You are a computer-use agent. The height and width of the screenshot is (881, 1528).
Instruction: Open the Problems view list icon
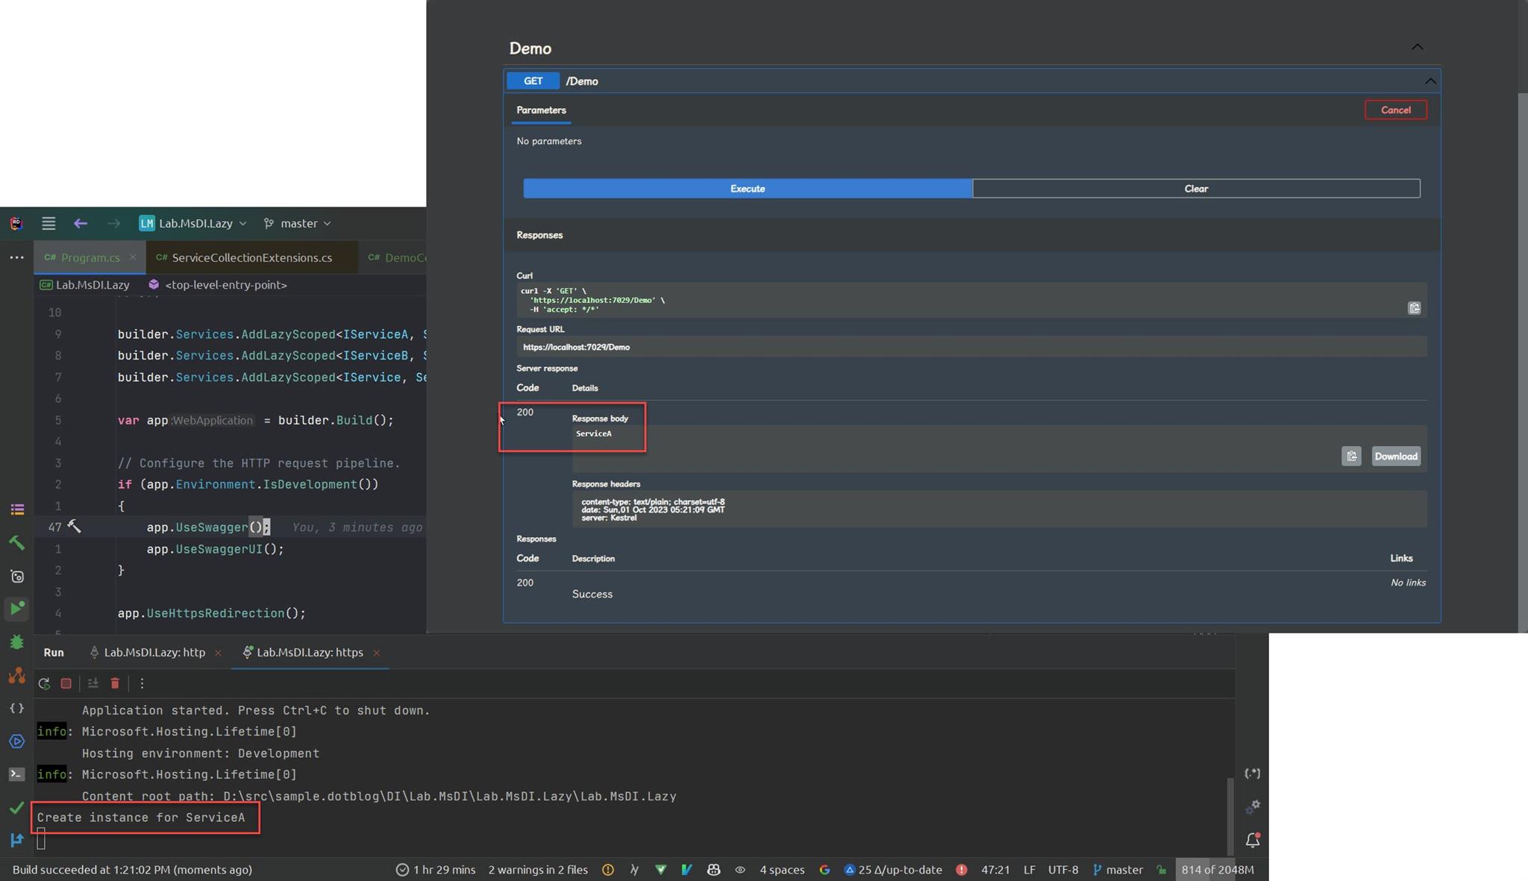point(17,509)
